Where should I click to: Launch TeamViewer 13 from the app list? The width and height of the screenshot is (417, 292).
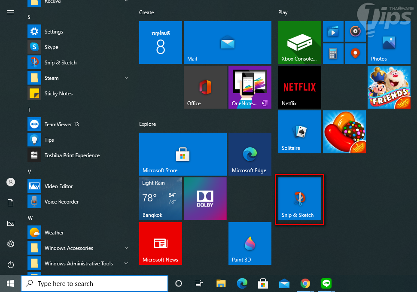61,125
